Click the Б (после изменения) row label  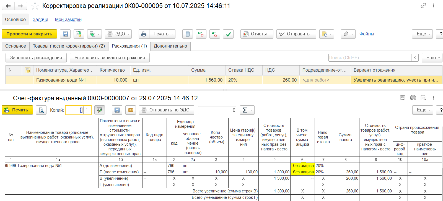(x=119, y=172)
